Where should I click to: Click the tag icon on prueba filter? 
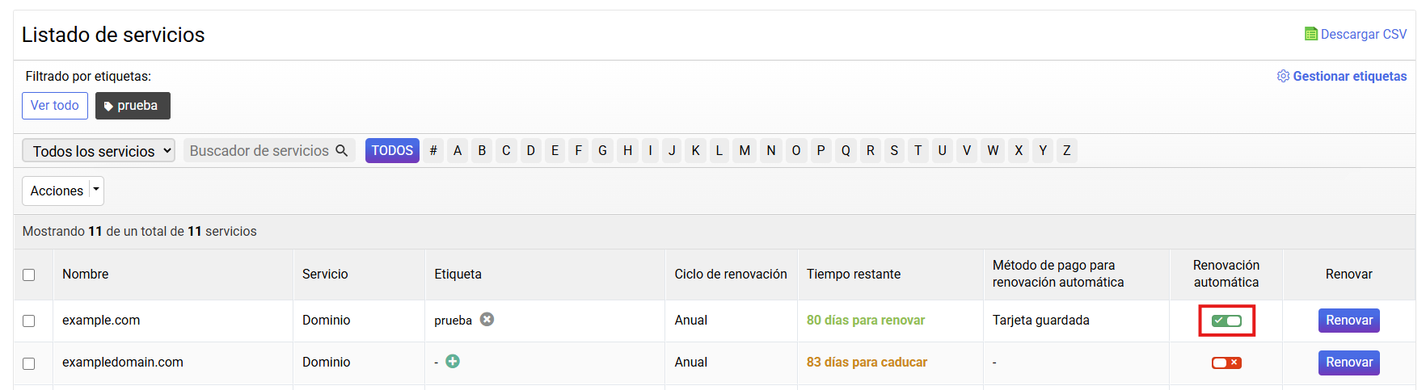[x=108, y=106]
